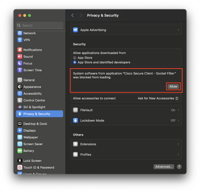The image size is (200, 192).
Task: Open Screen Time hourglass icon
Action: pyautogui.click(x=20, y=70)
